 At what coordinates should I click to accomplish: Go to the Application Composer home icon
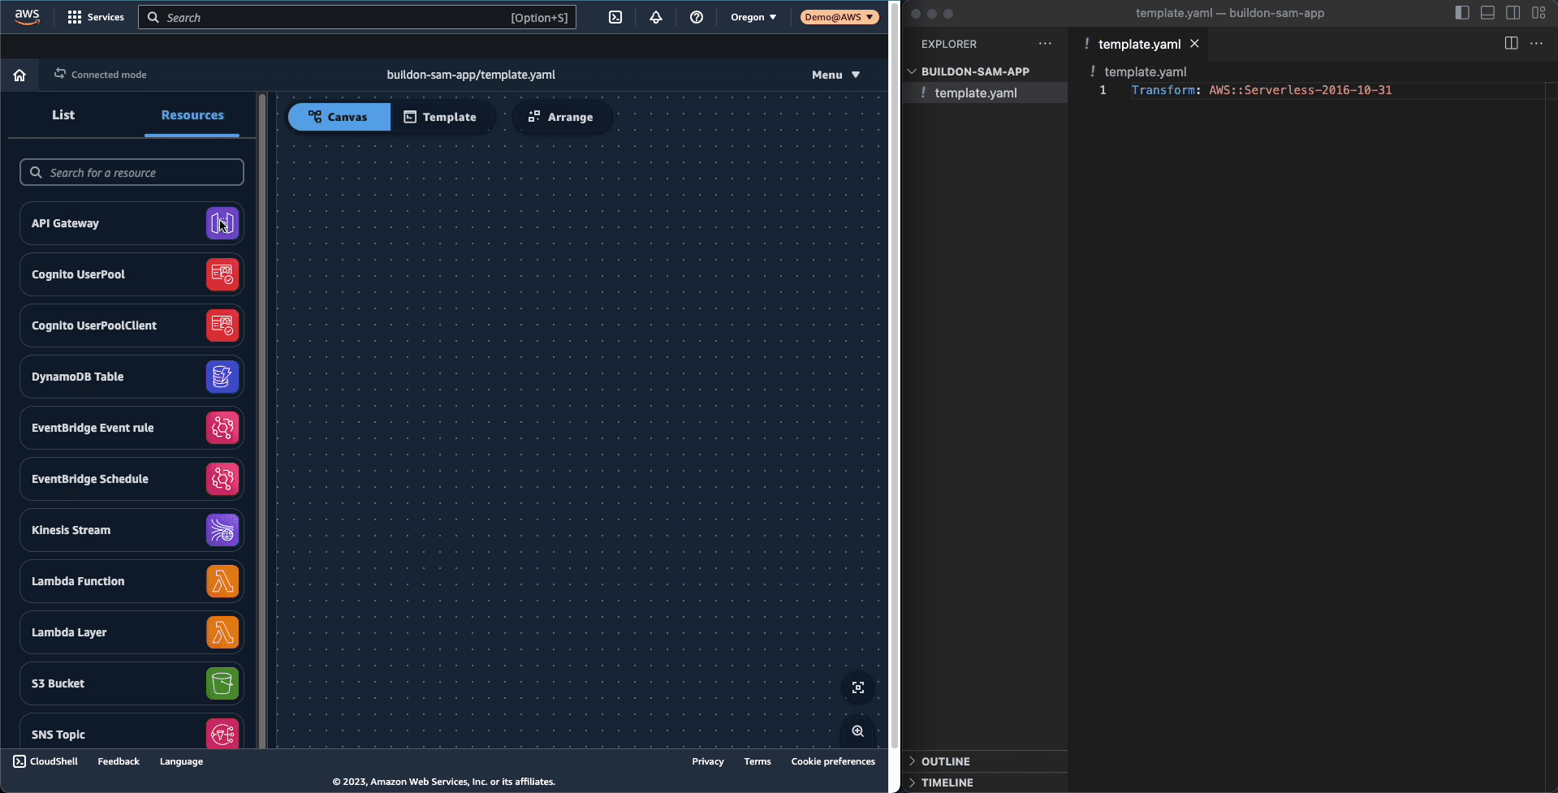[19, 75]
